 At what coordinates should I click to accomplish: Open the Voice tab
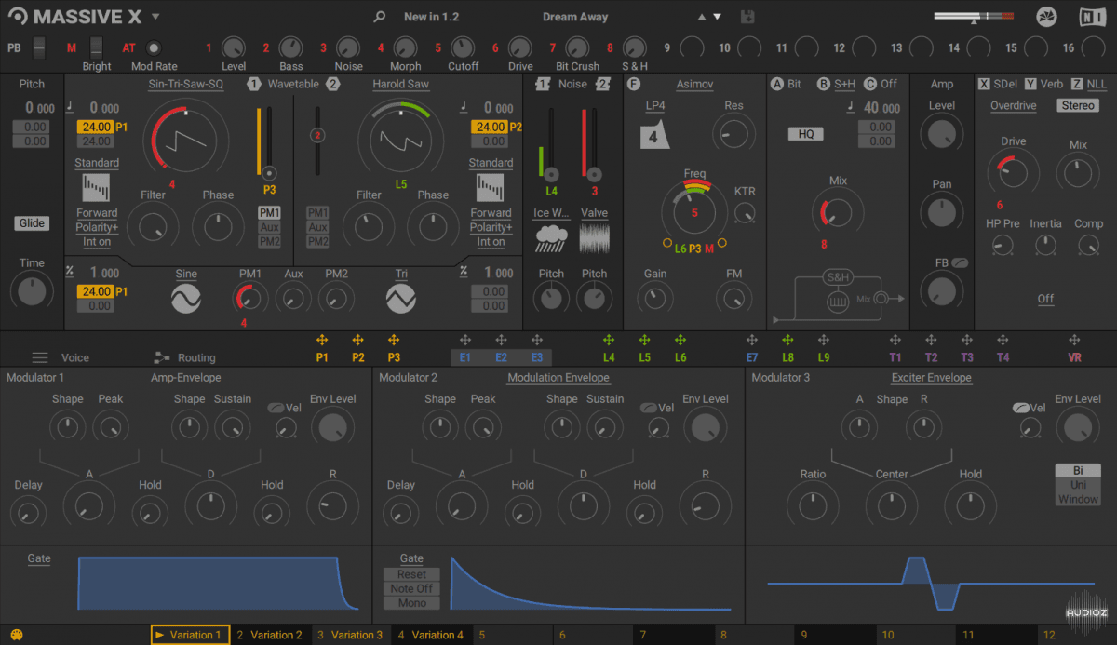click(75, 357)
